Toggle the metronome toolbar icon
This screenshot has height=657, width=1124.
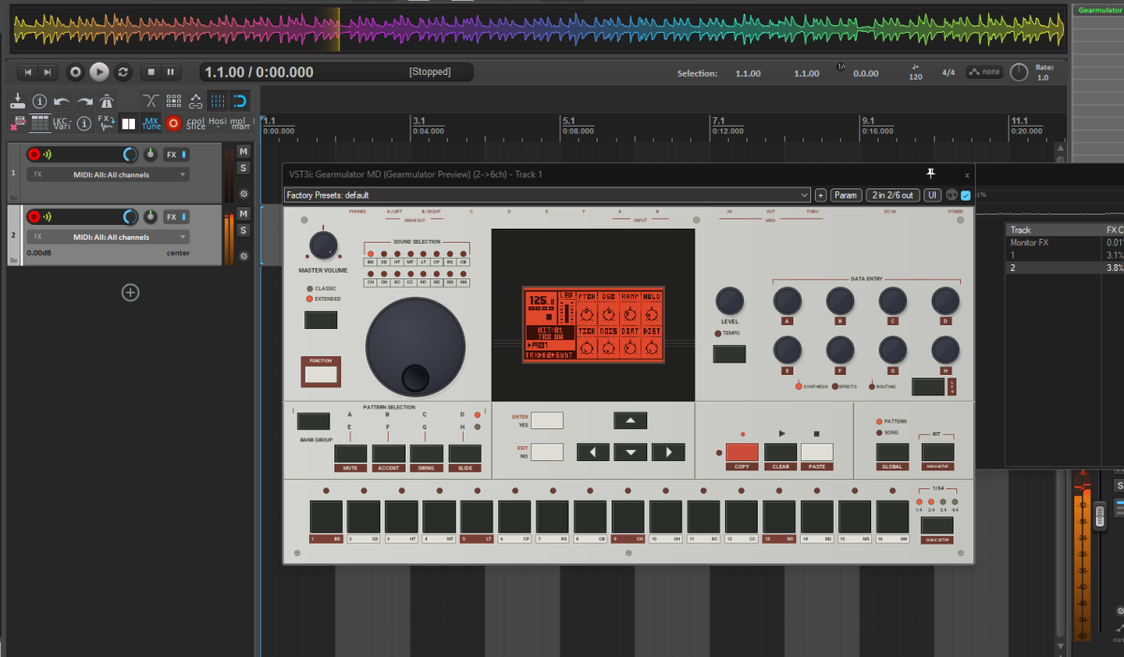pyautogui.click(x=107, y=101)
